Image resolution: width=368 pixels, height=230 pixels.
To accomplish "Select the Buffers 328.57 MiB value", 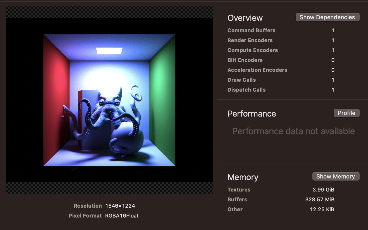I will pyautogui.click(x=320, y=200).
